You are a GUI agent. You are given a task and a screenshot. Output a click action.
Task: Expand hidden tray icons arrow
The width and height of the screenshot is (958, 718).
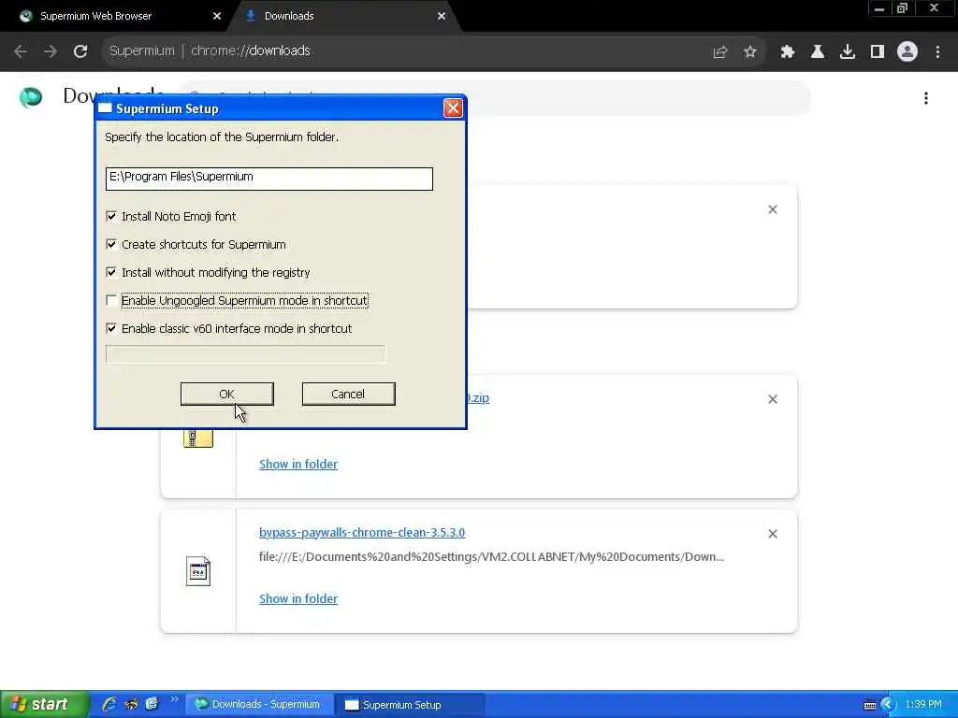click(888, 705)
